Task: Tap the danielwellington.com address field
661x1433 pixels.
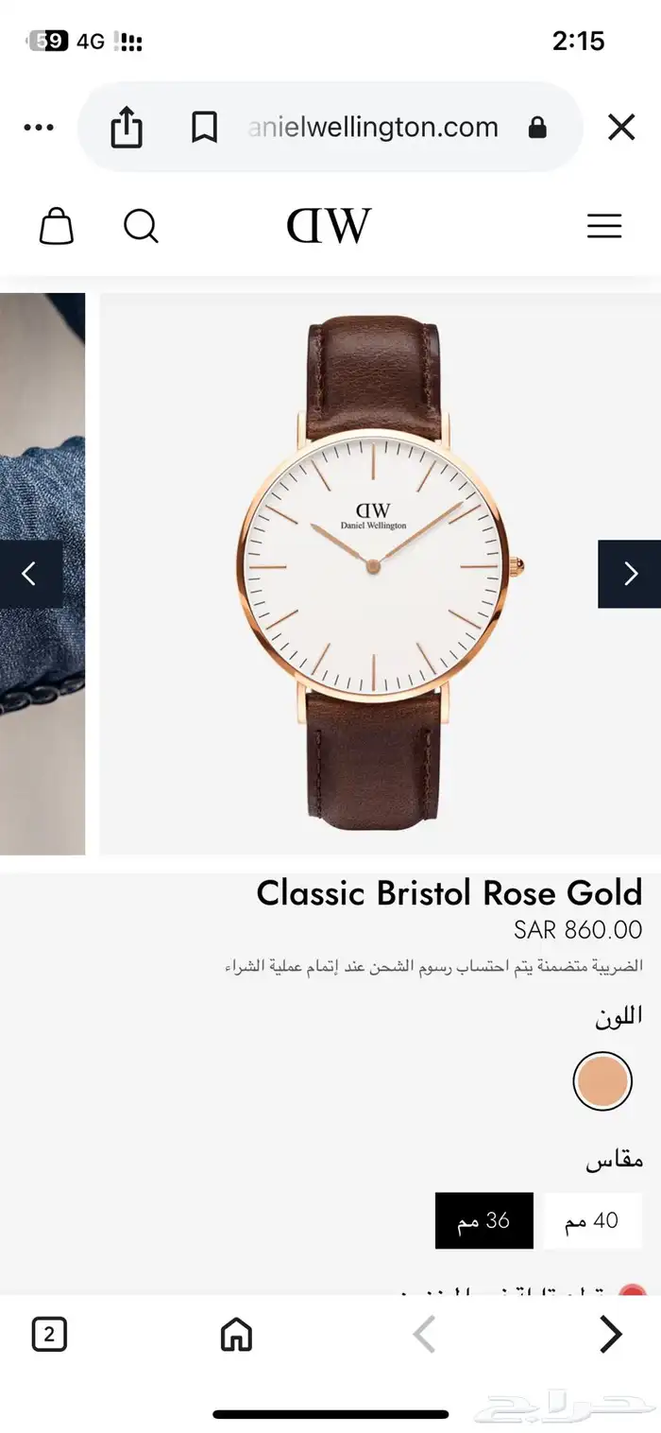Action: tap(373, 128)
